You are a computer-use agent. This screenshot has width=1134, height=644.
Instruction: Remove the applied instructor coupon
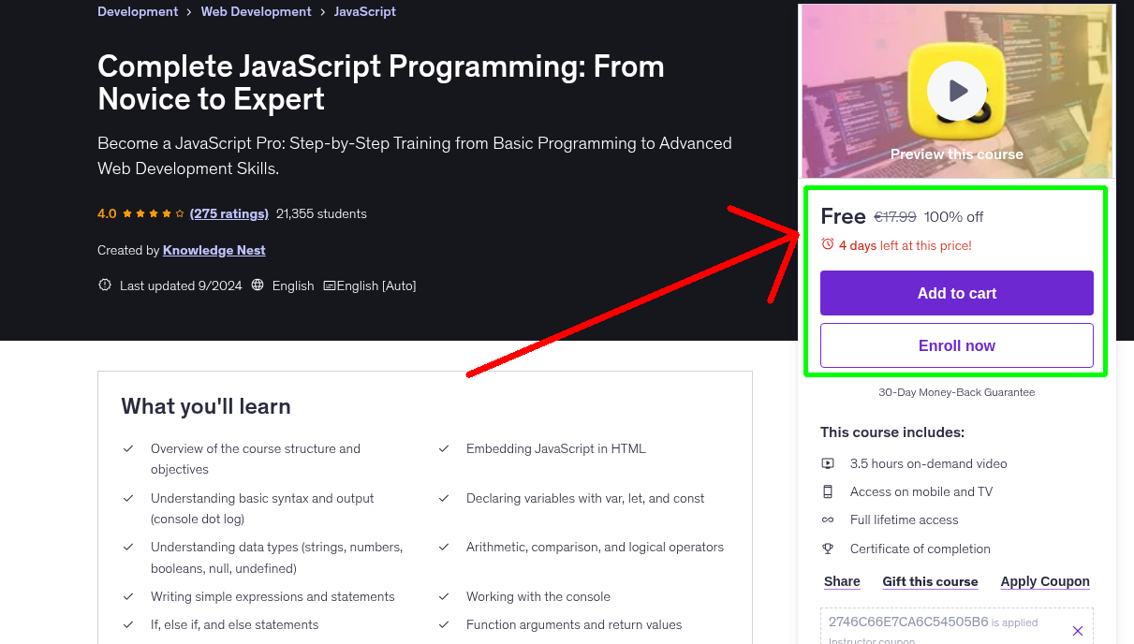pos(1077,630)
